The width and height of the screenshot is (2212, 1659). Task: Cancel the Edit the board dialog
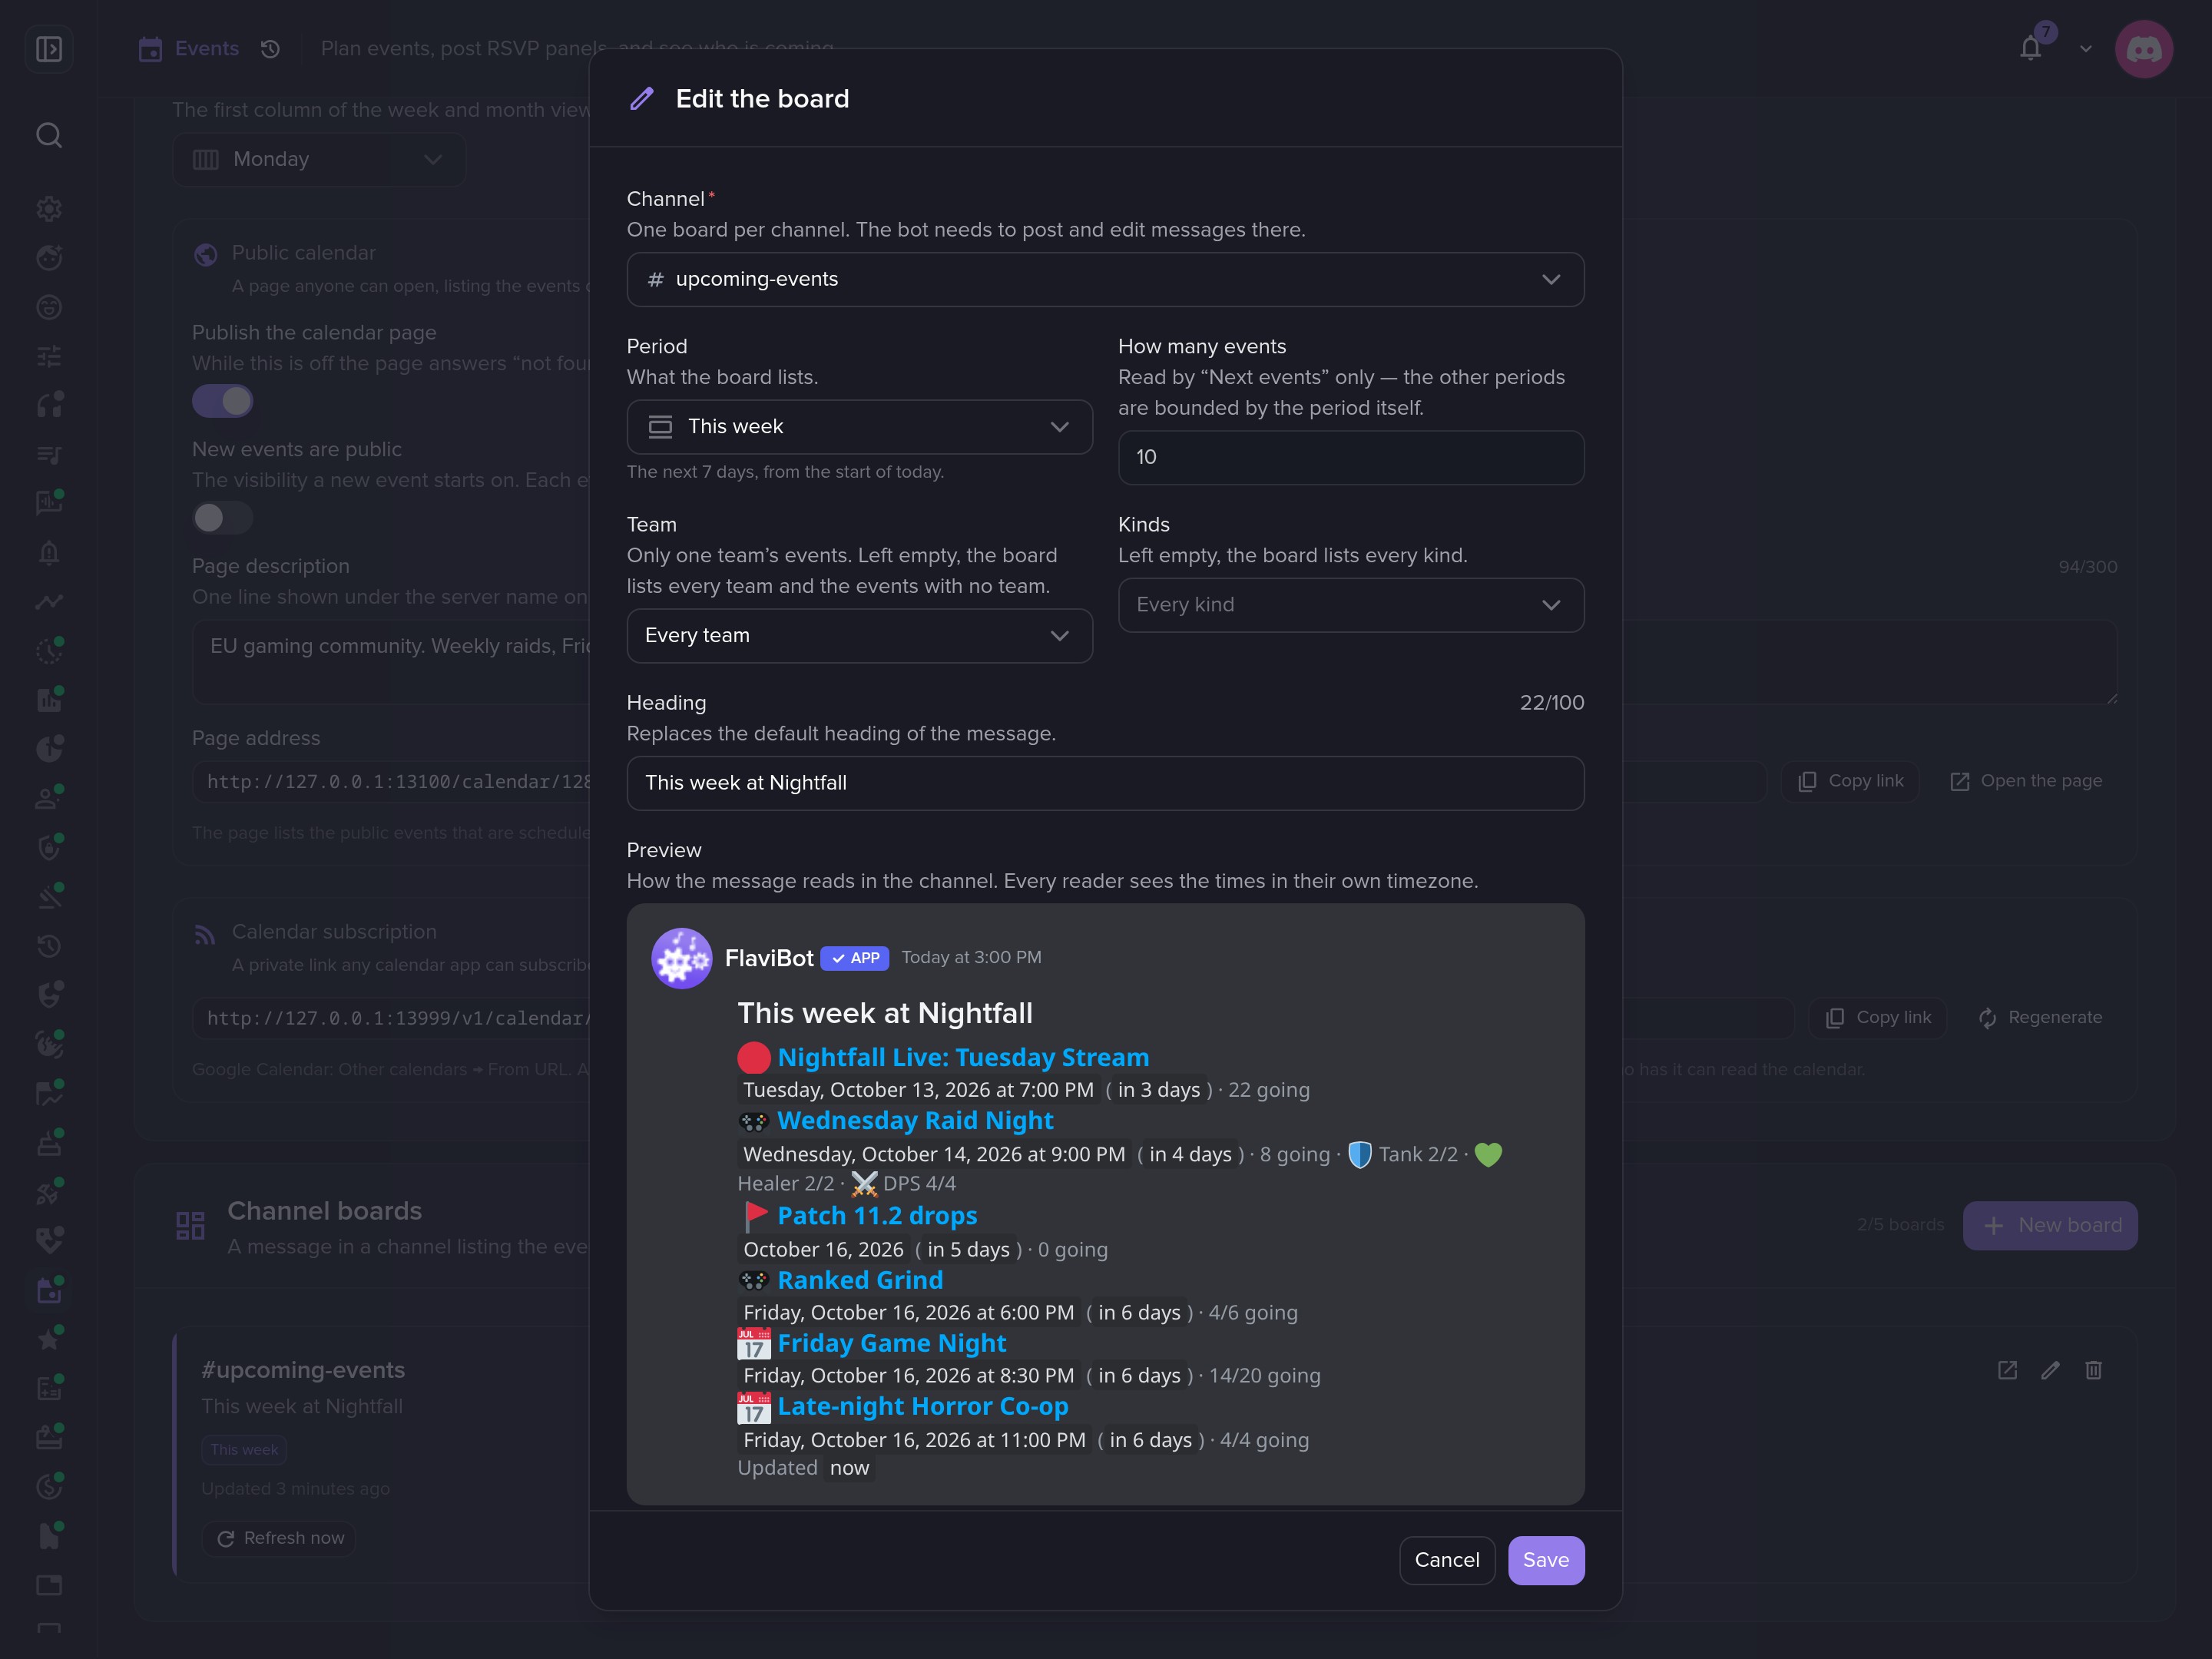tap(1446, 1560)
